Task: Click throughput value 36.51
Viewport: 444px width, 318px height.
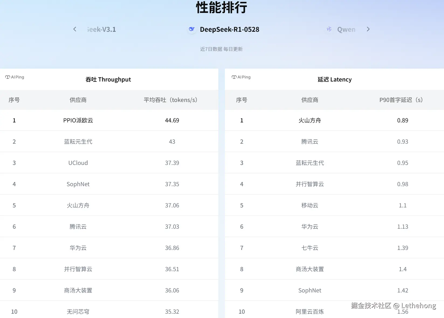Action: click(x=172, y=269)
